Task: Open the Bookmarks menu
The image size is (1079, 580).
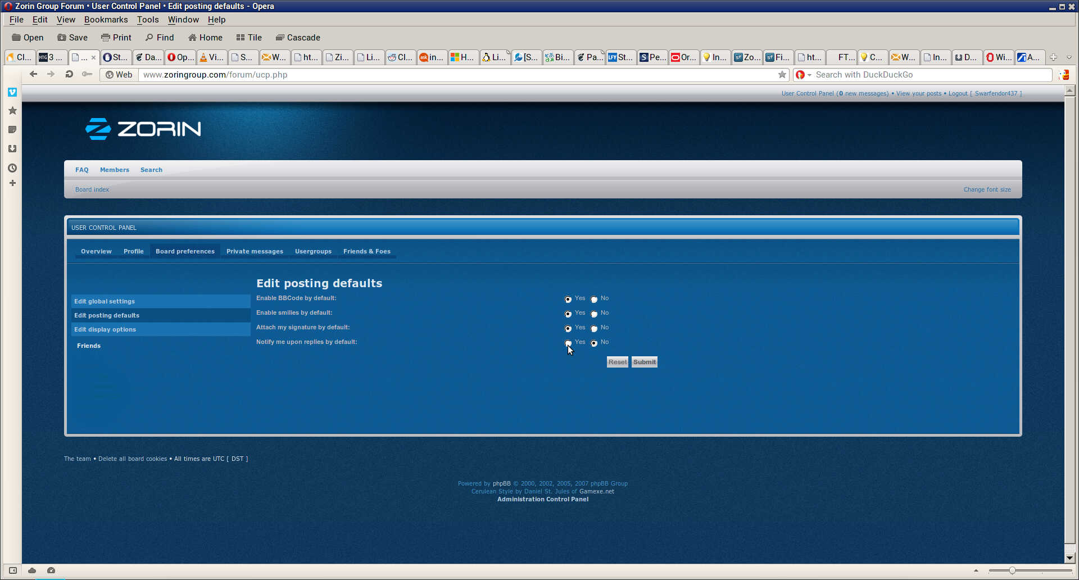Action: [x=106, y=20]
